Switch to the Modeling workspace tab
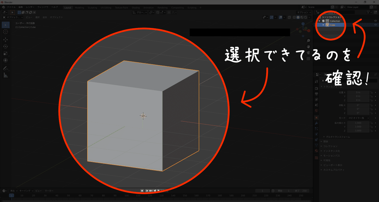 point(79,8)
